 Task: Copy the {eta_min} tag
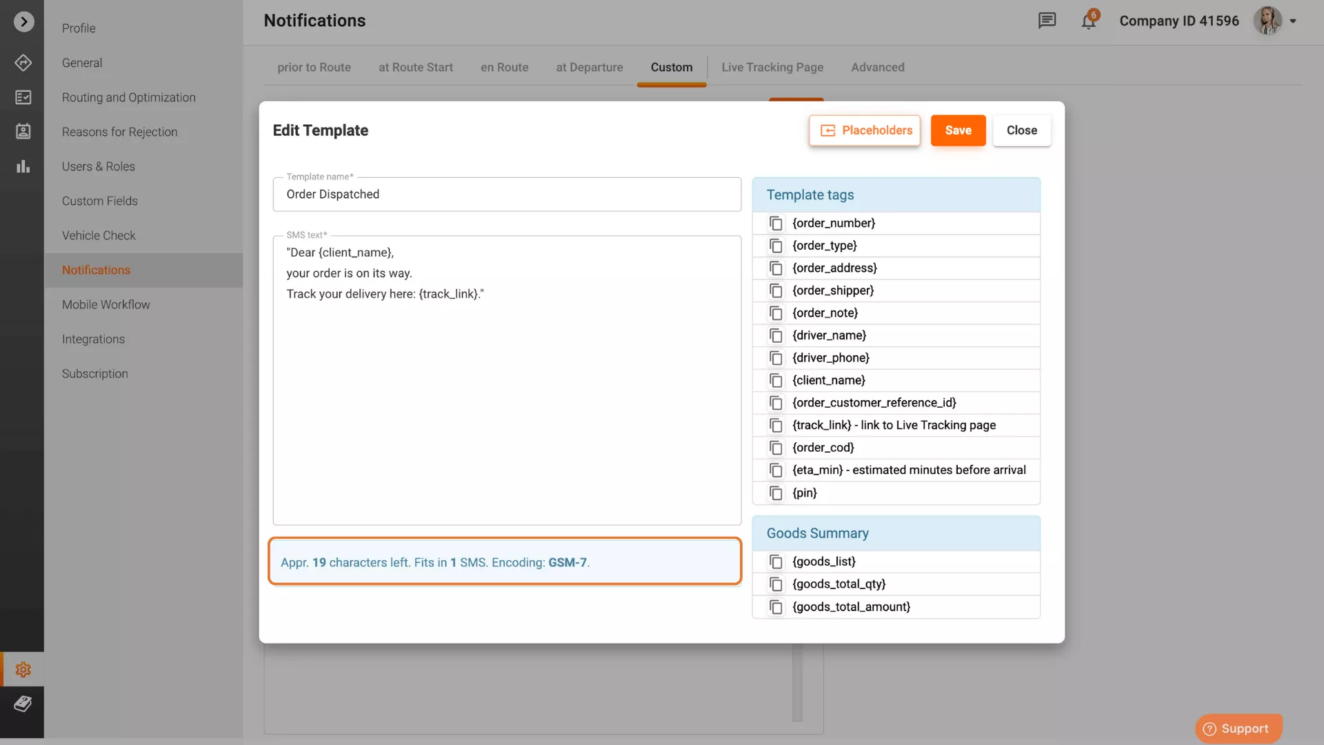776,470
